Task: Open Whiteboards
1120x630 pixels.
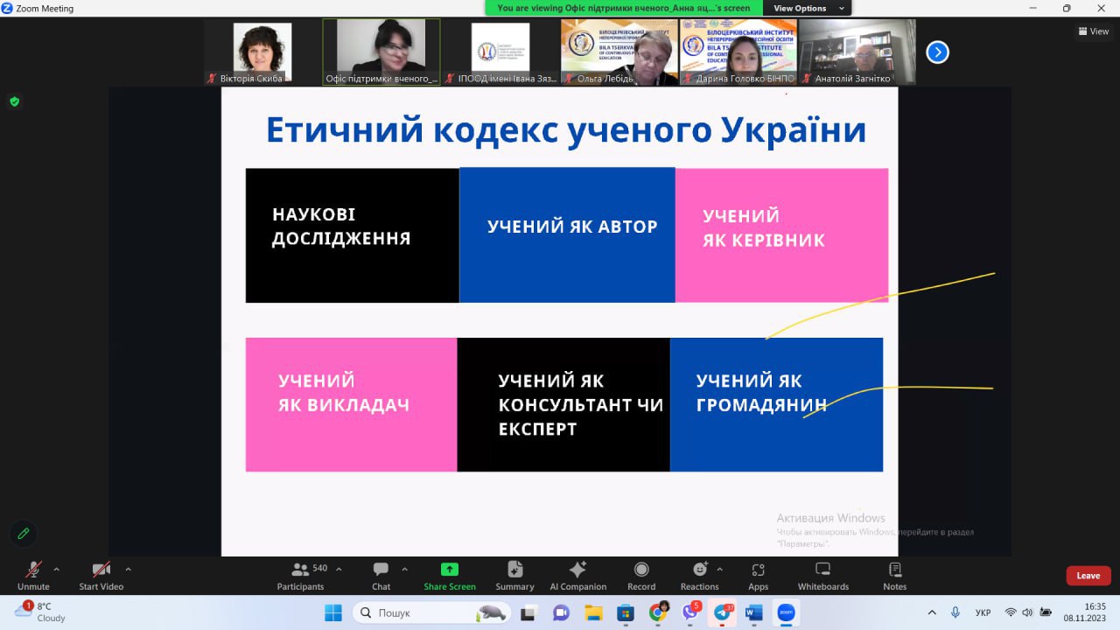Action: pyautogui.click(x=822, y=576)
